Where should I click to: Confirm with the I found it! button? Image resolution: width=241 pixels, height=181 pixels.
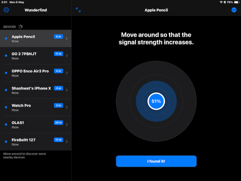pyautogui.click(x=156, y=161)
